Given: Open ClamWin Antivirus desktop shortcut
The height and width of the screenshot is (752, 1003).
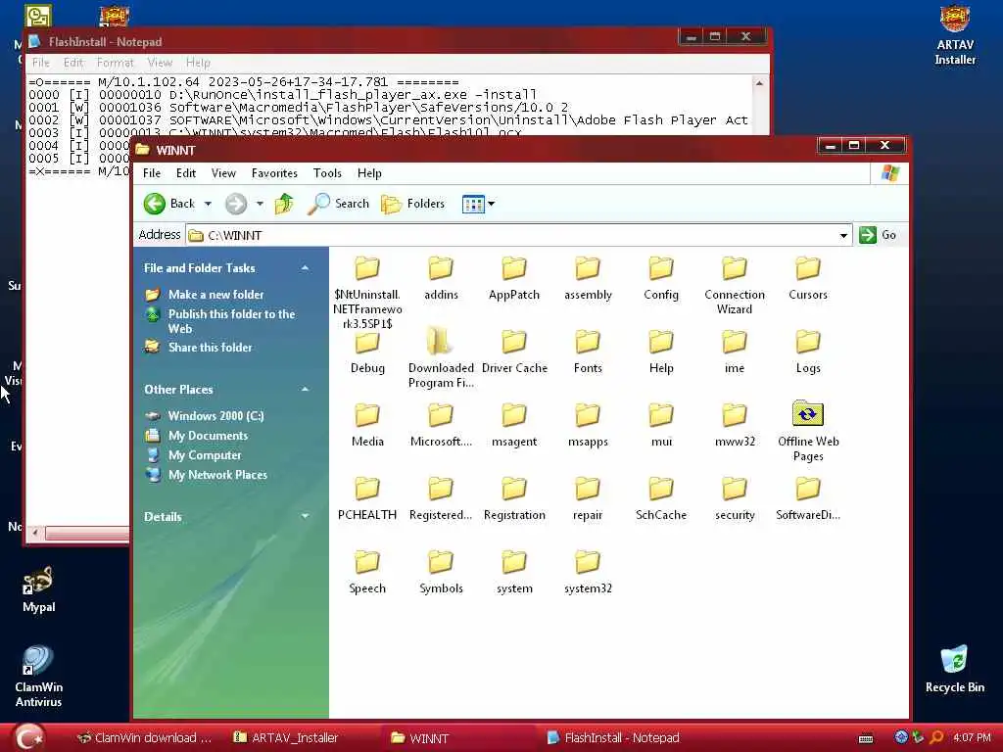Looking at the screenshot, I should pyautogui.click(x=38, y=676).
